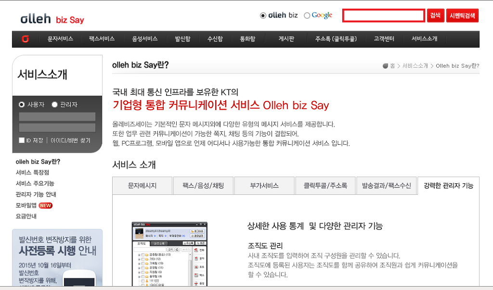Open the 음성서비스 menu
This screenshot has width=493, height=290.
[x=144, y=38]
